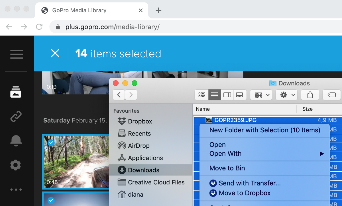The image size is (342, 206).
Task: Select Downloads in Finder sidebar
Action: [x=151, y=170]
